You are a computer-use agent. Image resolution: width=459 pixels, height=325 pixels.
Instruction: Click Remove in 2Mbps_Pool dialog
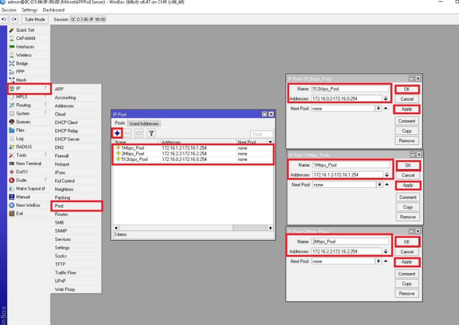tap(407, 294)
